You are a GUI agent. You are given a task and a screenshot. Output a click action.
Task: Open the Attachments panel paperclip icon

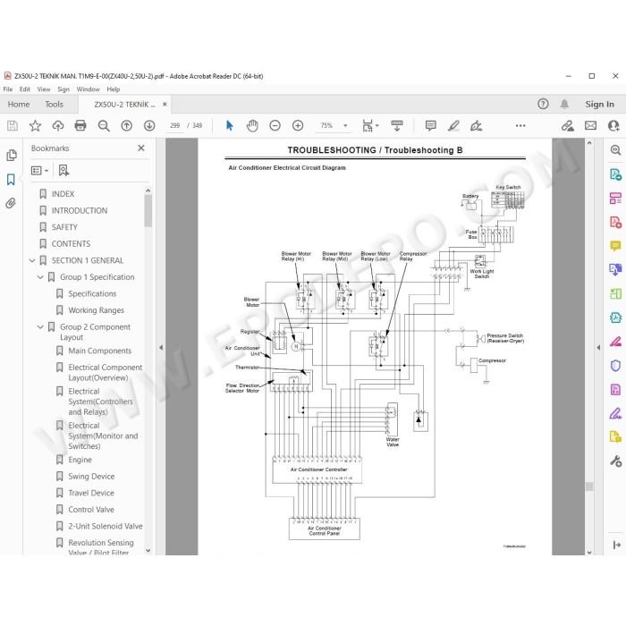(x=11, y=203)
